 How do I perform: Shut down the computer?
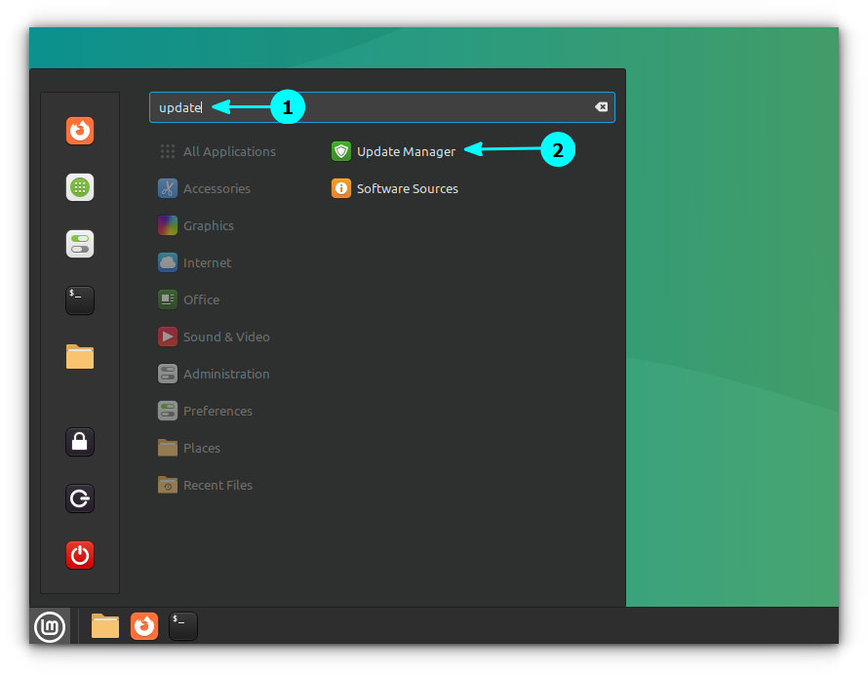[x=79, y=555]
